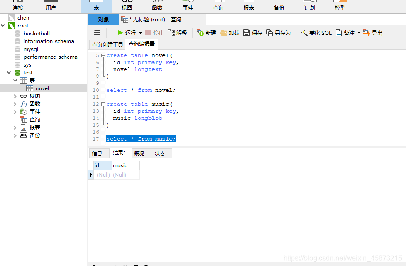This screenshot has height=266, width=406.
Task: Open the 信息 (Message) result tab
Action: [97, 153]
